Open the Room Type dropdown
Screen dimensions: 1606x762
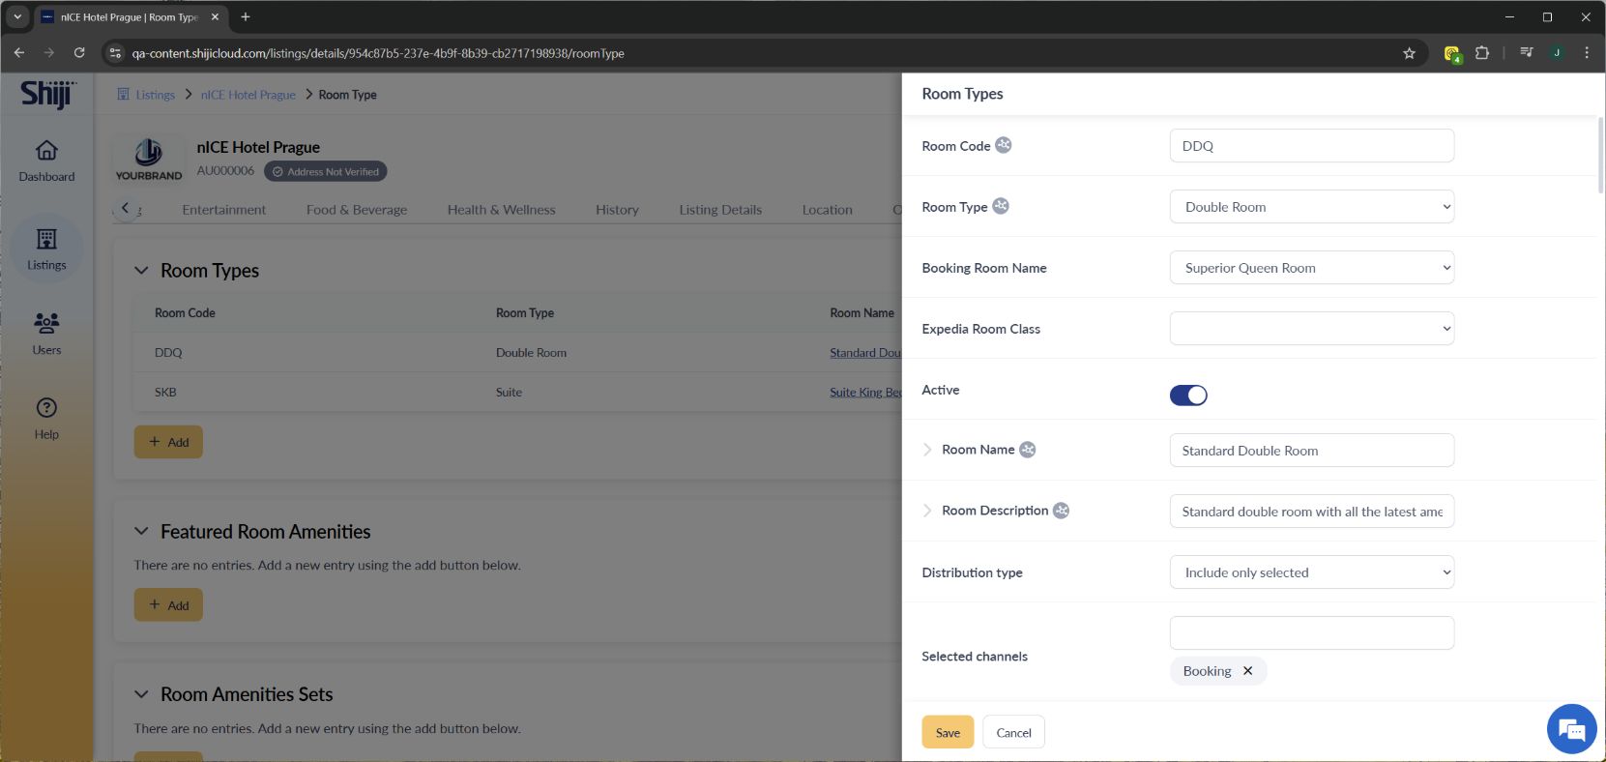coord(1311,207)
